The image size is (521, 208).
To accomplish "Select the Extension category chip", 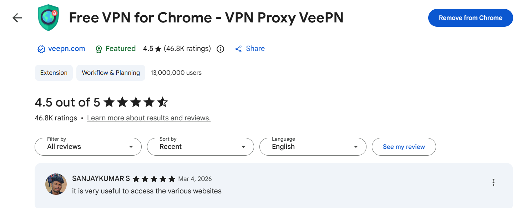I will pyautogui.click(x=54, y=73).
